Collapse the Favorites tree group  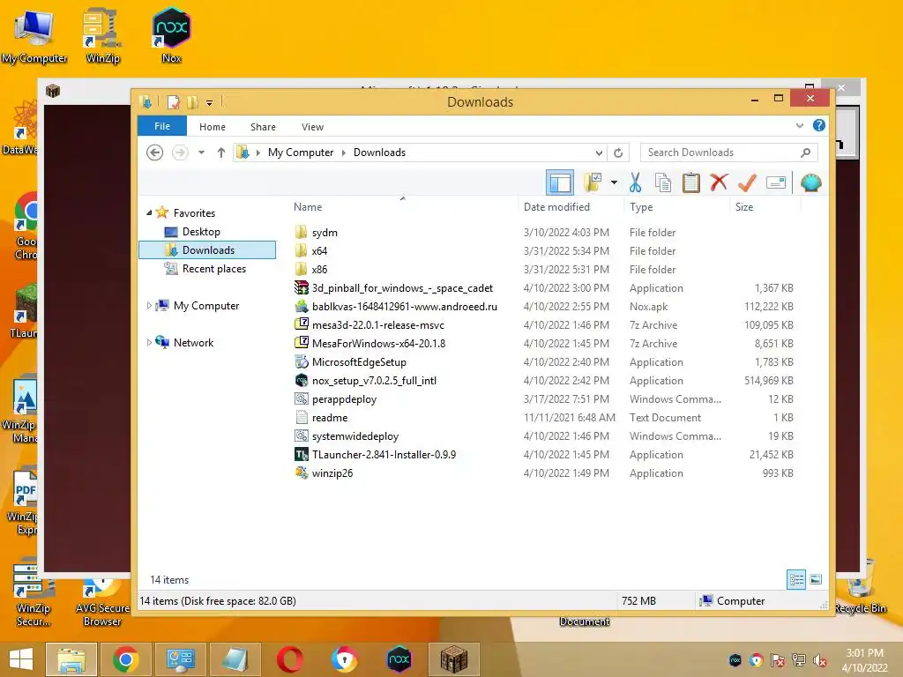point(149,213)
